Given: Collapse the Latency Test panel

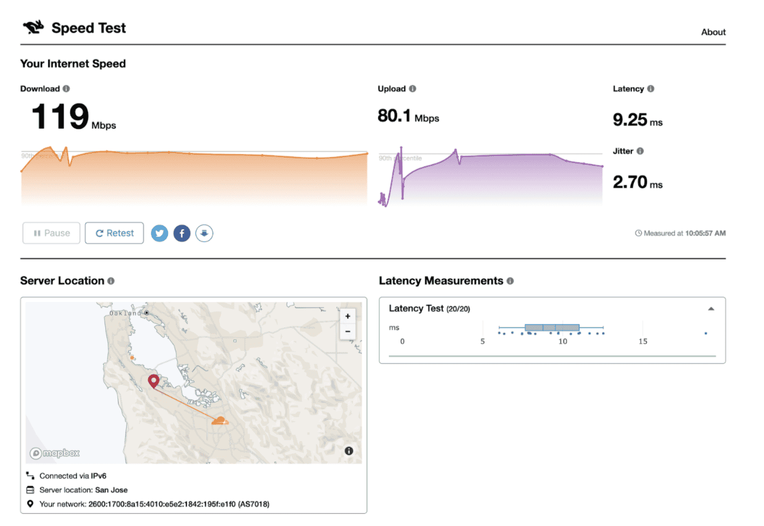Looking at the screenshot, I should [711, 309].
